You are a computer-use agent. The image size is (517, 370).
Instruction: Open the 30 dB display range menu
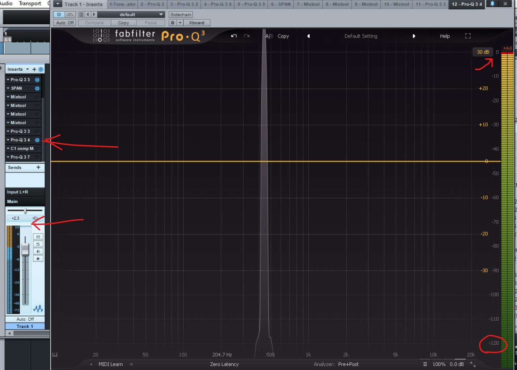[483, 52]
